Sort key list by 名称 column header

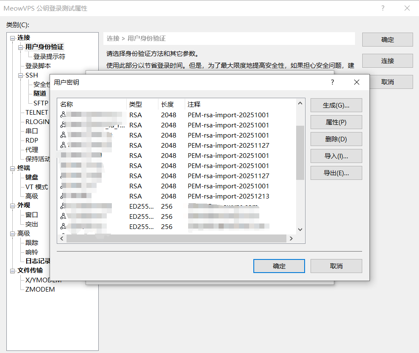[x=92, y=104]
